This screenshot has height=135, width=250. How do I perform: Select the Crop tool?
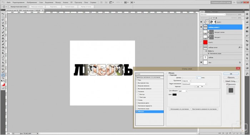(3, 26)
